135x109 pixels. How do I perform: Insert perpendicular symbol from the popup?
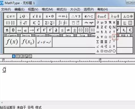[110, 46]
